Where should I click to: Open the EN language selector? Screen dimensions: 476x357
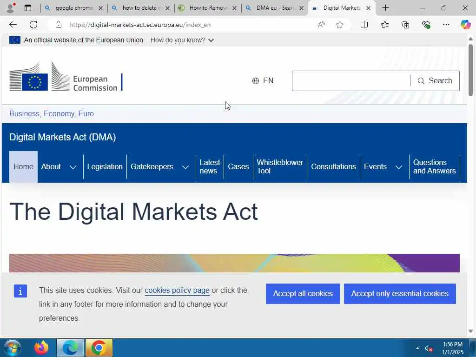[263, 81]
